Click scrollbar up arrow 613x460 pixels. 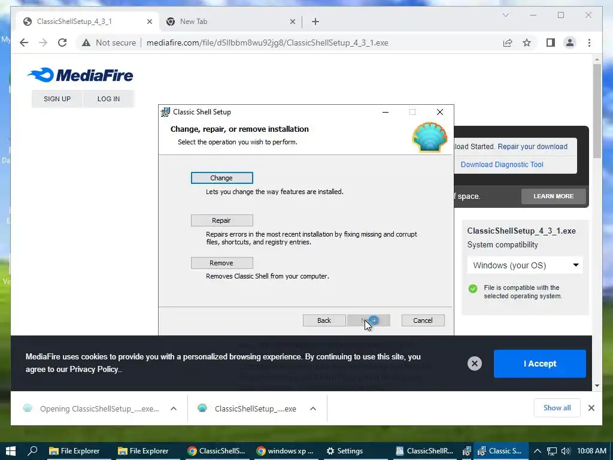point(597,59)
